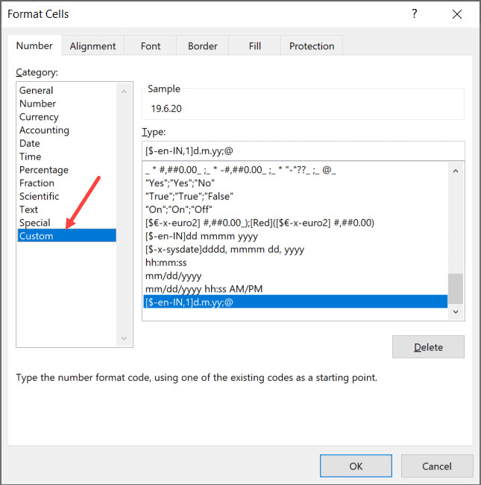
Task: Open the Font tab
Action: tap(151, 46)
